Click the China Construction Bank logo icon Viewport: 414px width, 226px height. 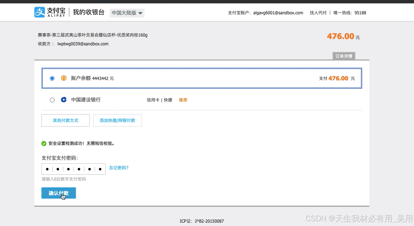(x=64, y=100)
